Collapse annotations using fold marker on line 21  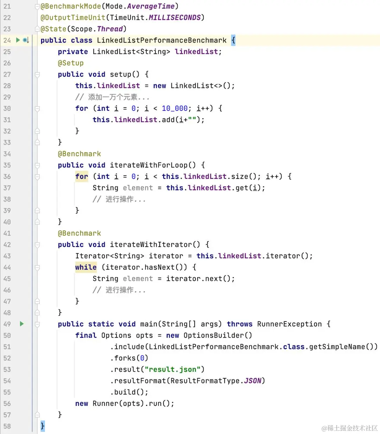(x=37, y=6)
